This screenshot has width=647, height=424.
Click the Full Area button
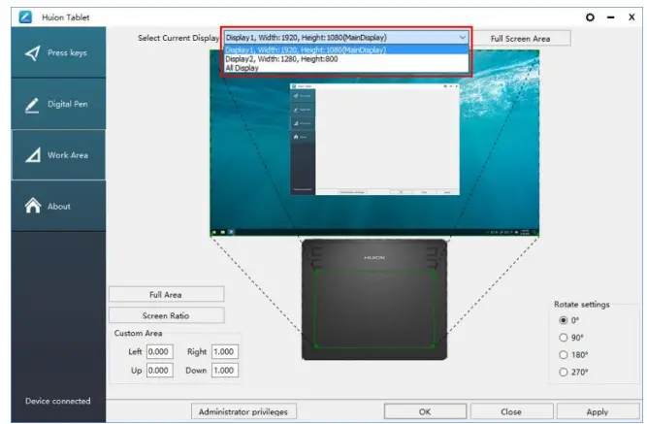click(x=166, y=294)
